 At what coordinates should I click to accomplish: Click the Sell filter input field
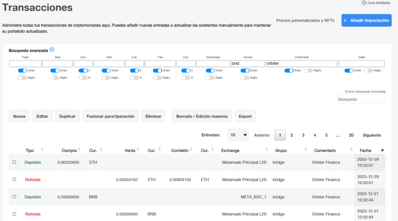pos(109,63)
